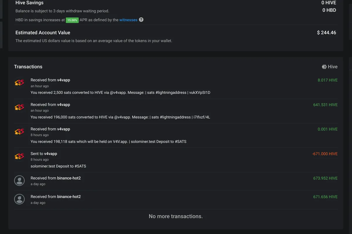Viewport: 352px width, 234px height.
Task: Open v4vapp profile from 2,500 sats transaction
Action: click(x=64, y=80)
